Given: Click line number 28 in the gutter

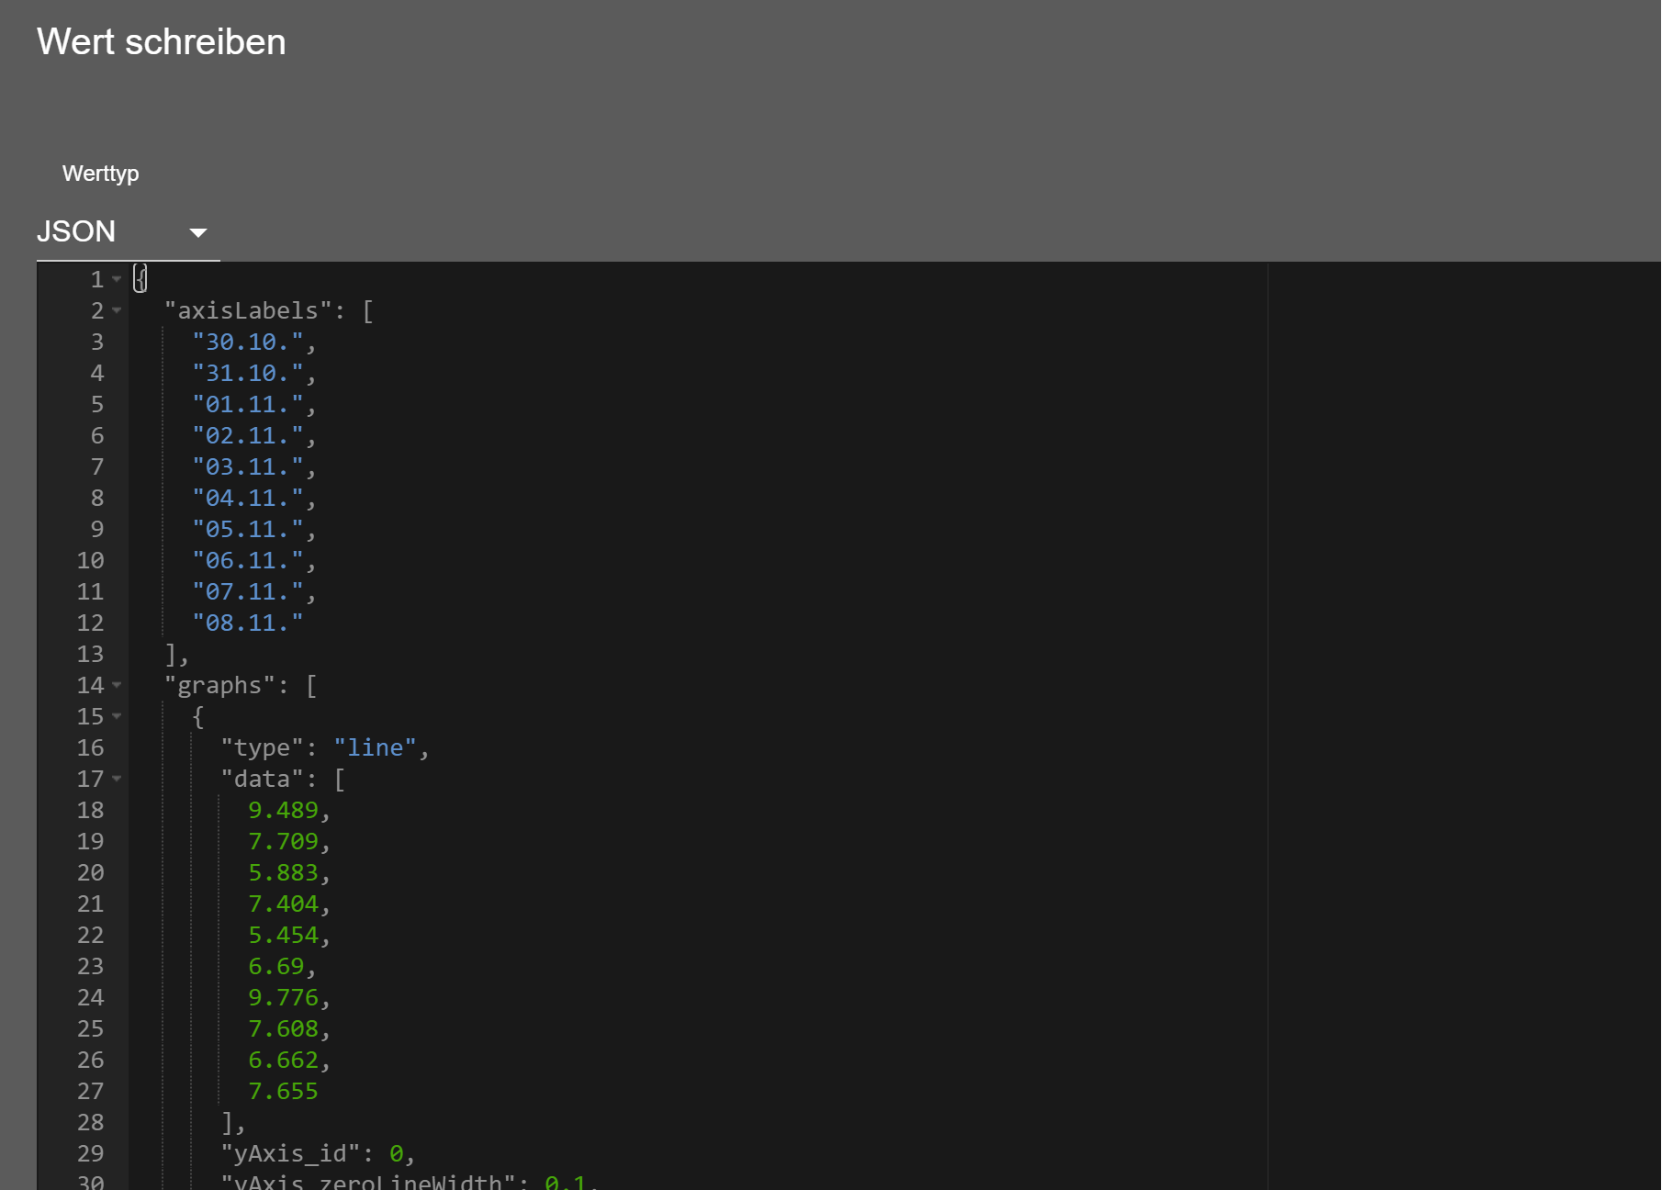Looking at the screenshot, I should point(90,1123).
